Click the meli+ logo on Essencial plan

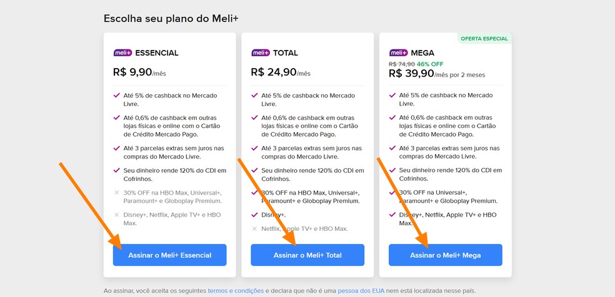pyautogui.click(x=122, y=53)
